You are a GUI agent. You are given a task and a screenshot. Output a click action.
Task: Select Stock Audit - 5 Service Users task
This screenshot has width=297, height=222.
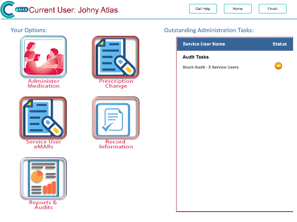tap(210, 67)
